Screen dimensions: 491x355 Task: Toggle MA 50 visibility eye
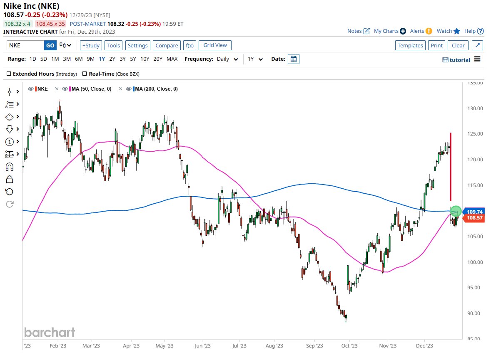pos(65,89)
